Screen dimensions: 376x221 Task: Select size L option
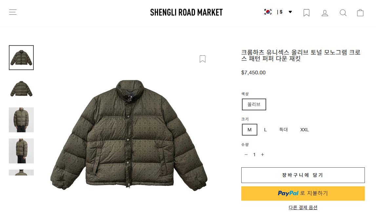pos(265,130)
